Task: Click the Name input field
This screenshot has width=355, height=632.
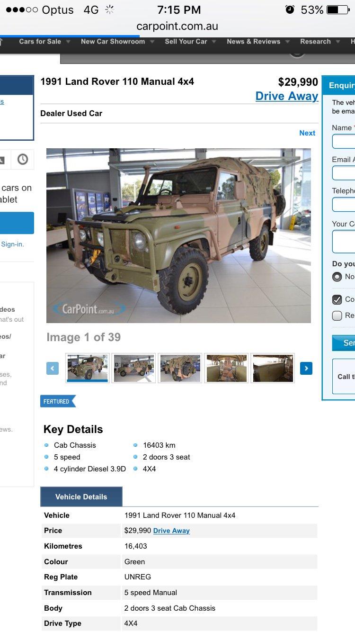Action: (344, 141)
